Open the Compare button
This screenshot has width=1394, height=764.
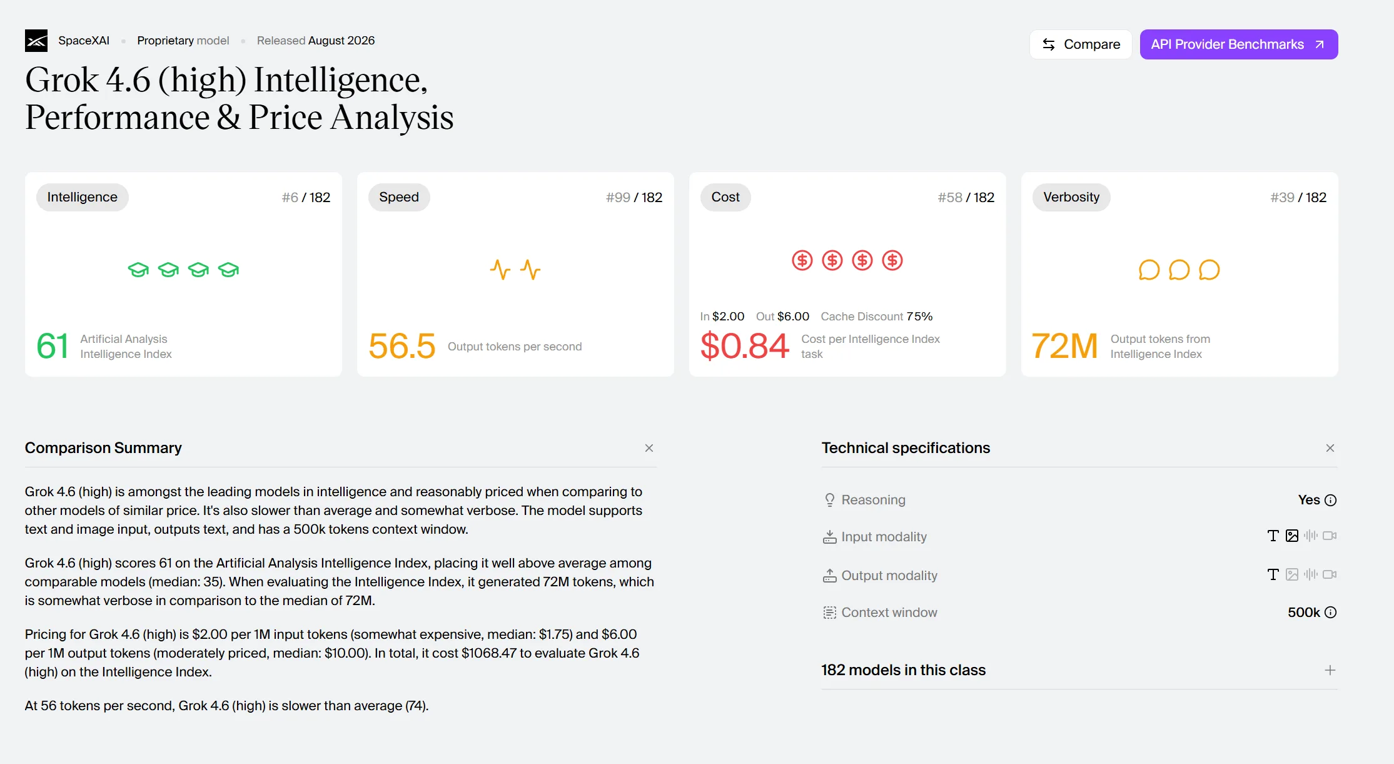point(1081,44)
